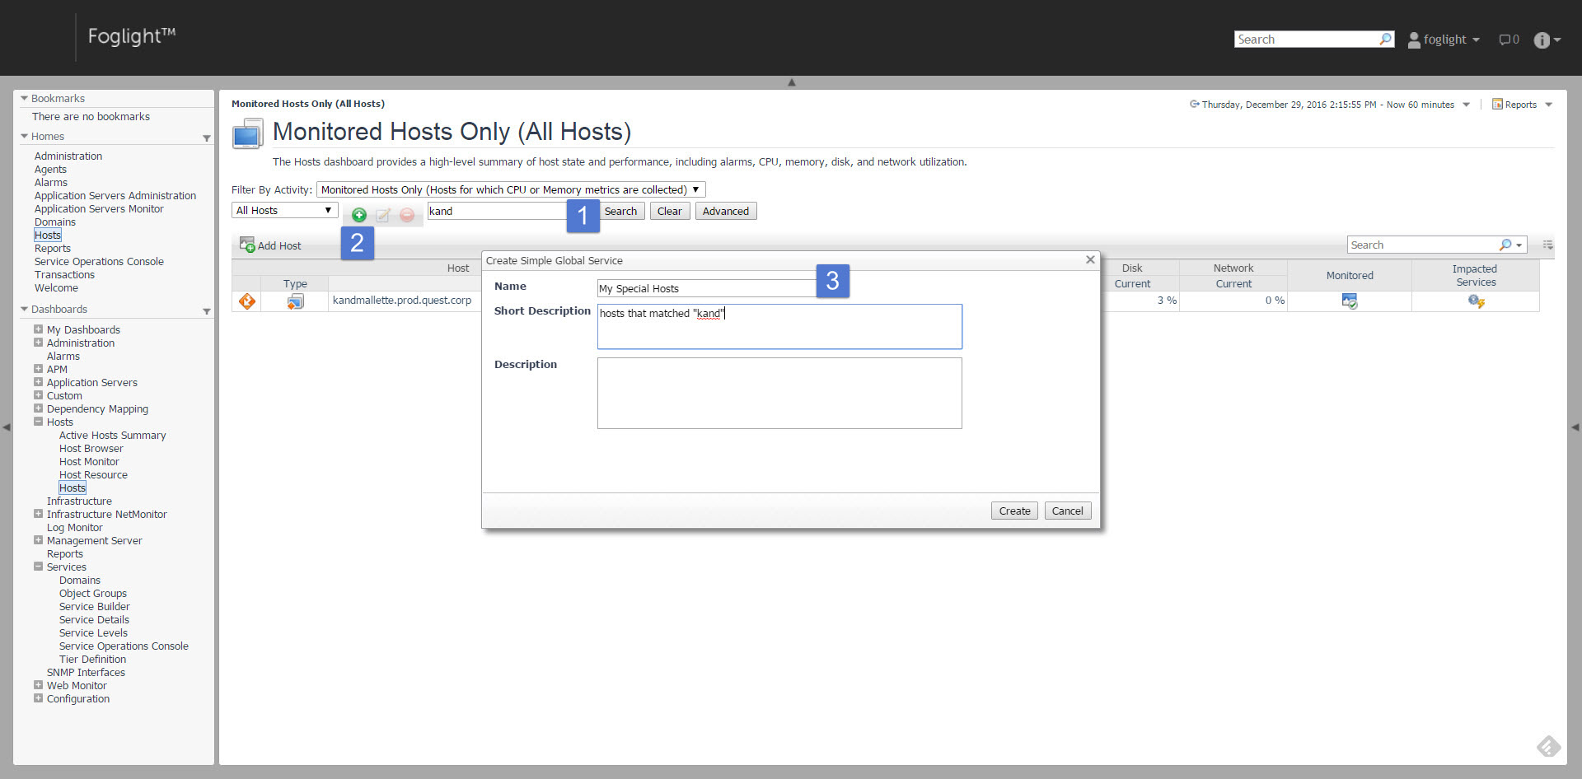Open Active Hosts Summary dashboard
Screen dimensions: 1582x779
pyautogui.click(x=112, y=436)
